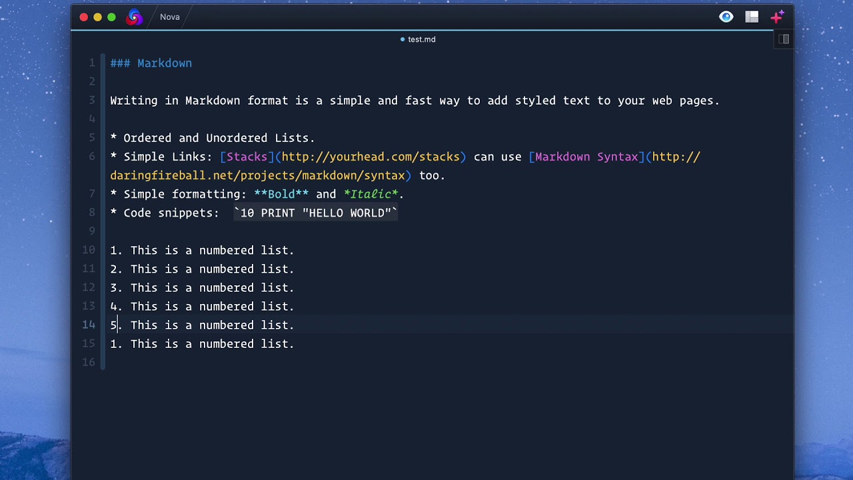Click list item starting with "4."
The height and width of the screenshot is (480, 853).
[x=202, y=306]
